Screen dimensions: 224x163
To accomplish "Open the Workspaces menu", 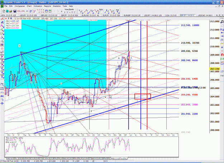I will pyautogui.click(x=20, y=6).
